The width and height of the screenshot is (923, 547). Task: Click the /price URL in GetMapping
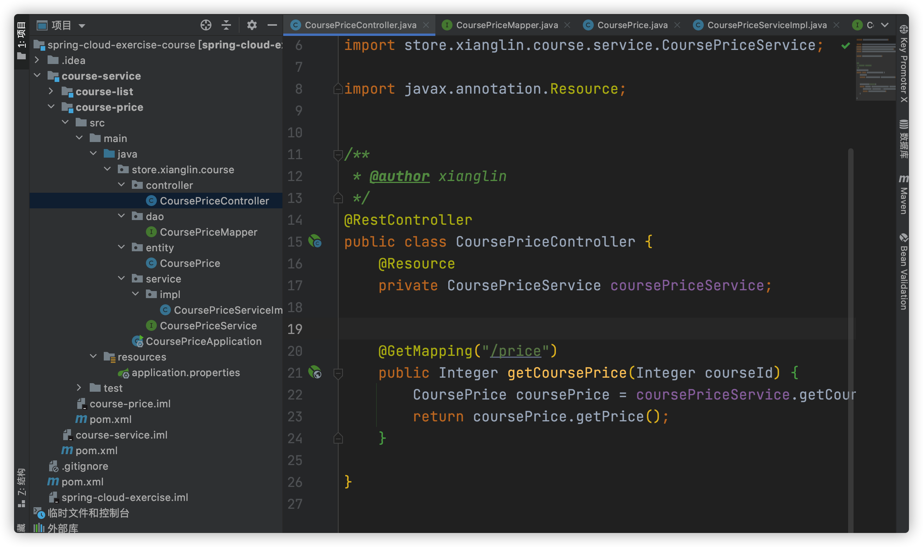[x=515, y=351]
